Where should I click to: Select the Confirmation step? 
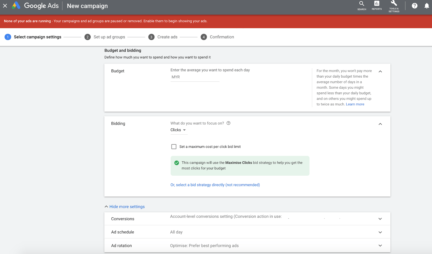(x=221, y=37)
